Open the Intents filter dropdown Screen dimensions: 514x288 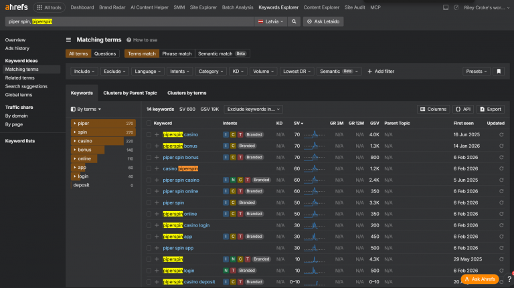[x=179, y=71]
